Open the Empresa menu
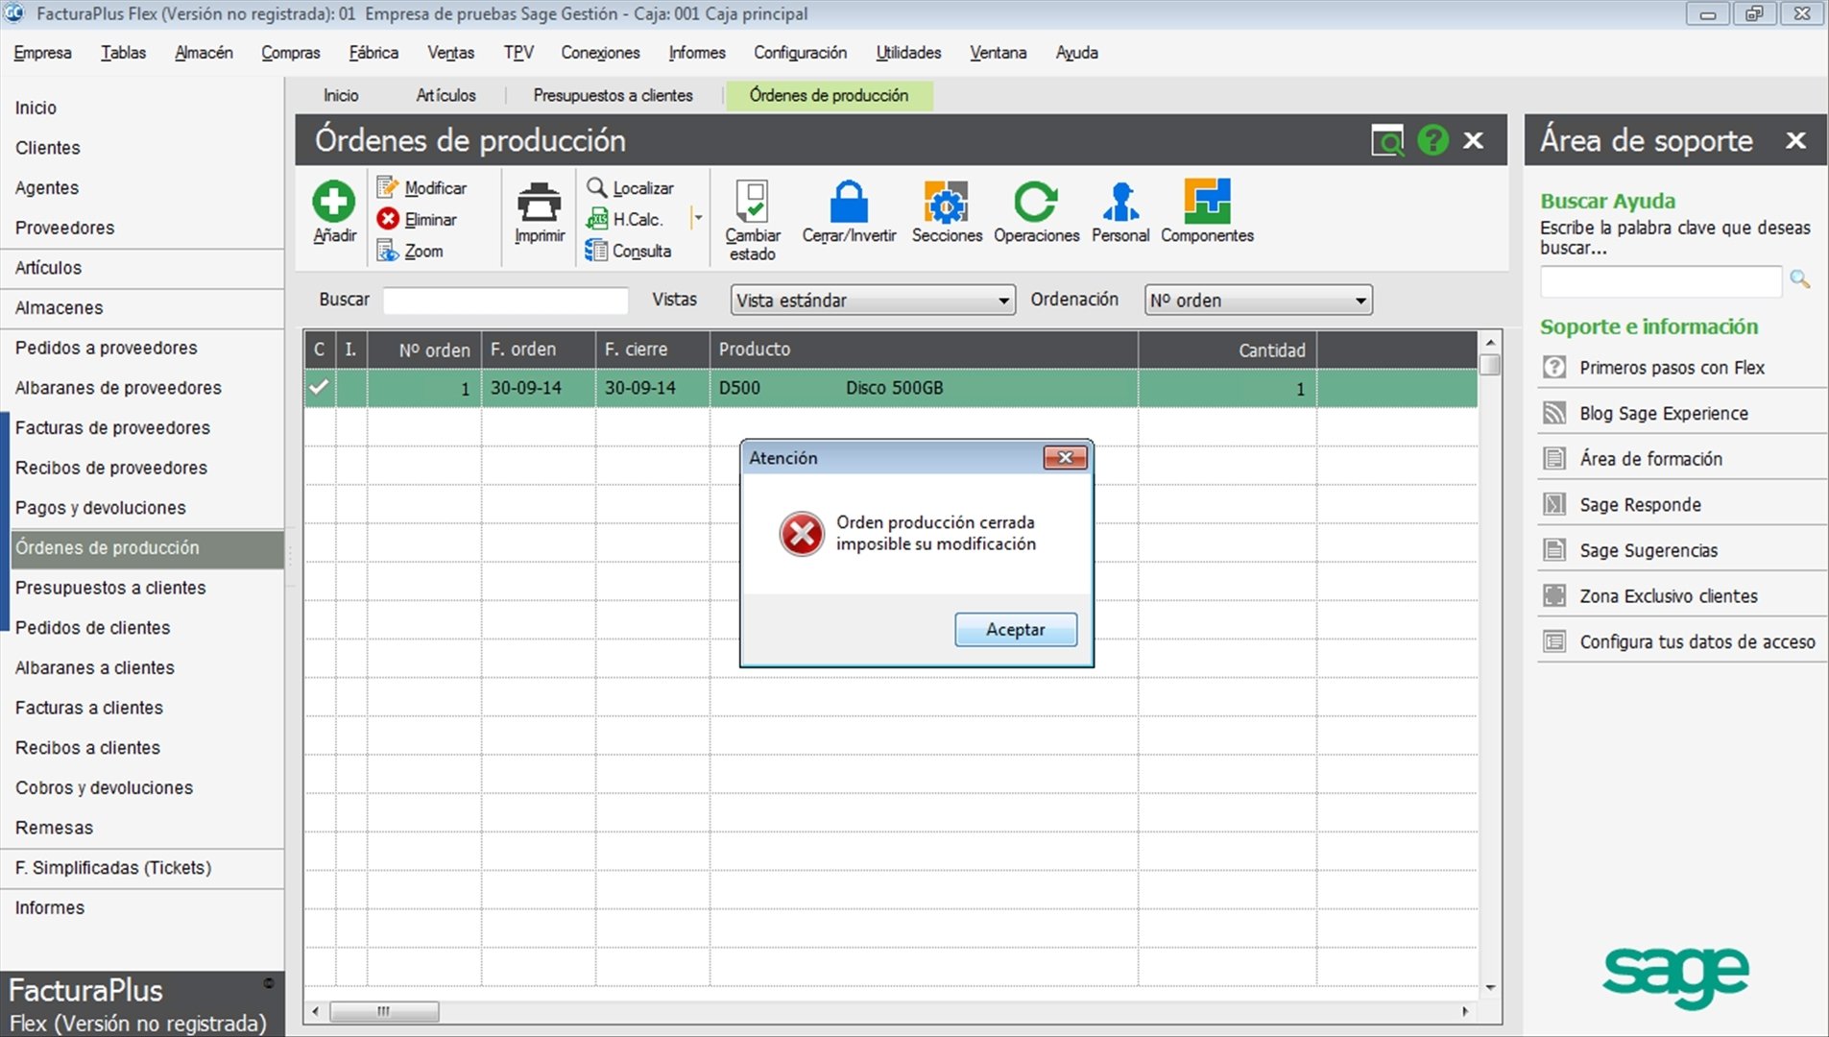This screenshot has width=1829, height=1037. (42, 53)
